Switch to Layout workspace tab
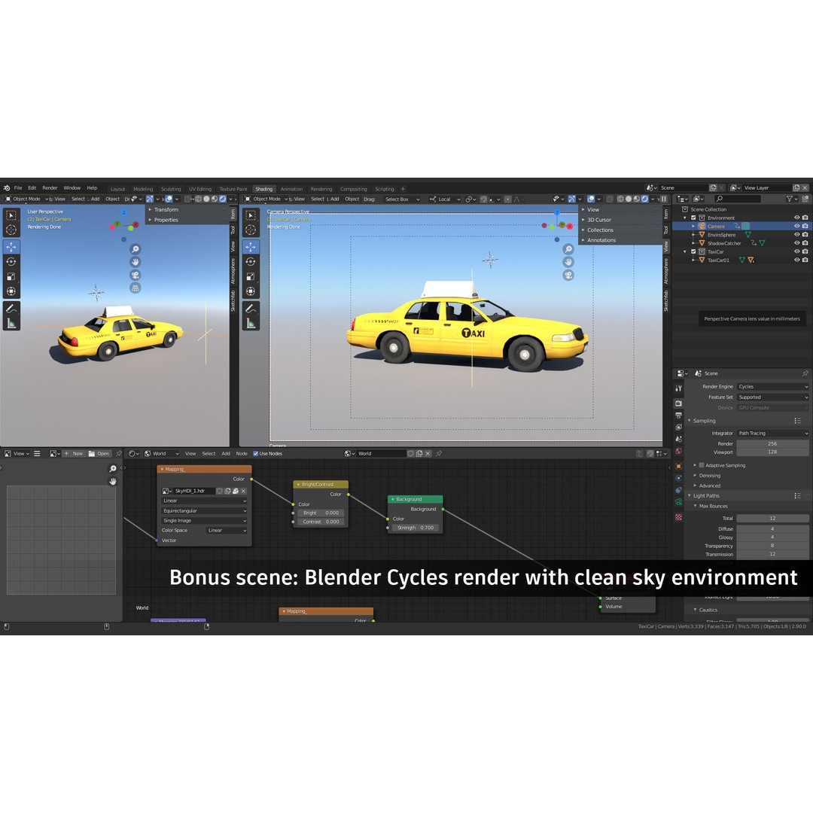813x813 pixels. point(117,189)
